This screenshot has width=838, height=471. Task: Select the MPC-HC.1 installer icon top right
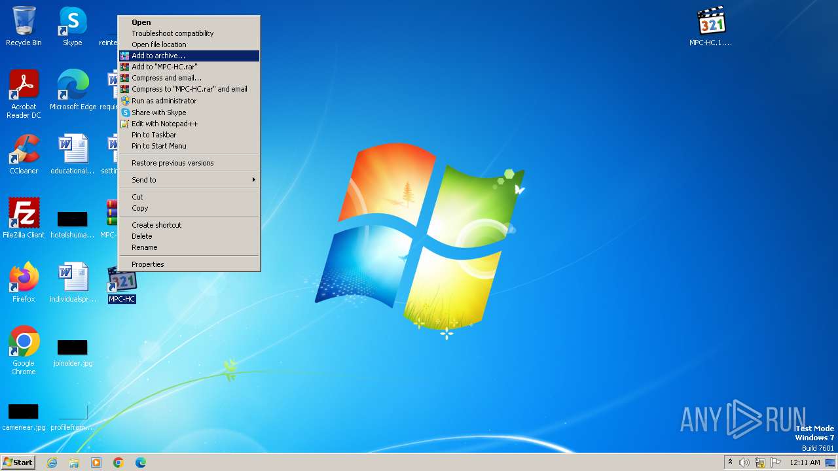tap(711, 26)
